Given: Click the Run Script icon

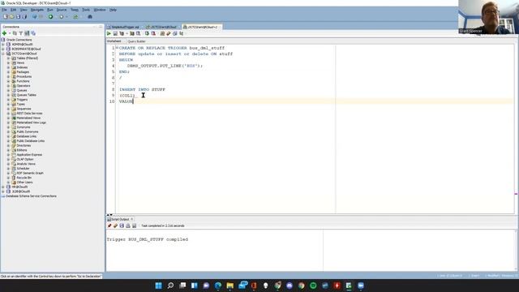Looking at the screenshot, I should [115, 33].
